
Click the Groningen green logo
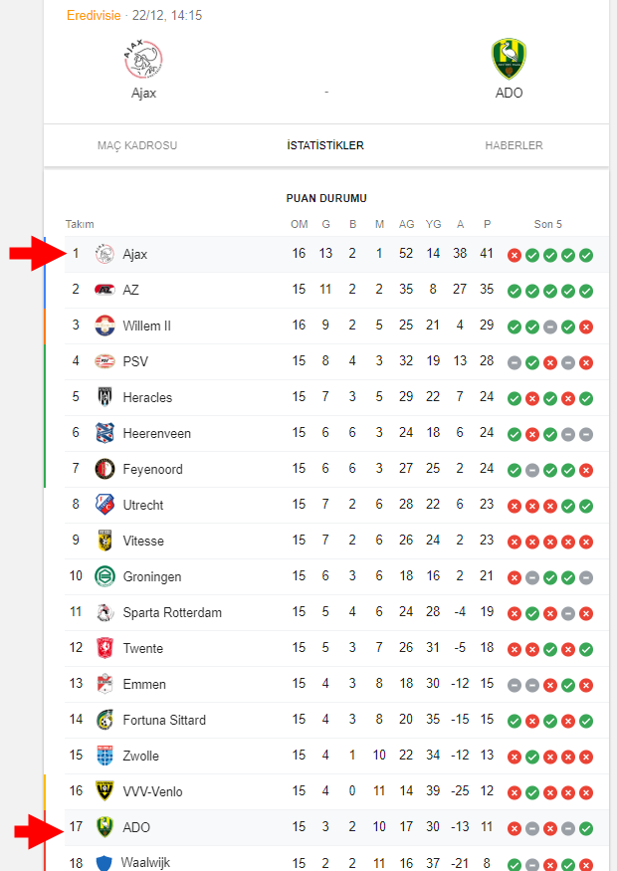(x=104, y=576)
